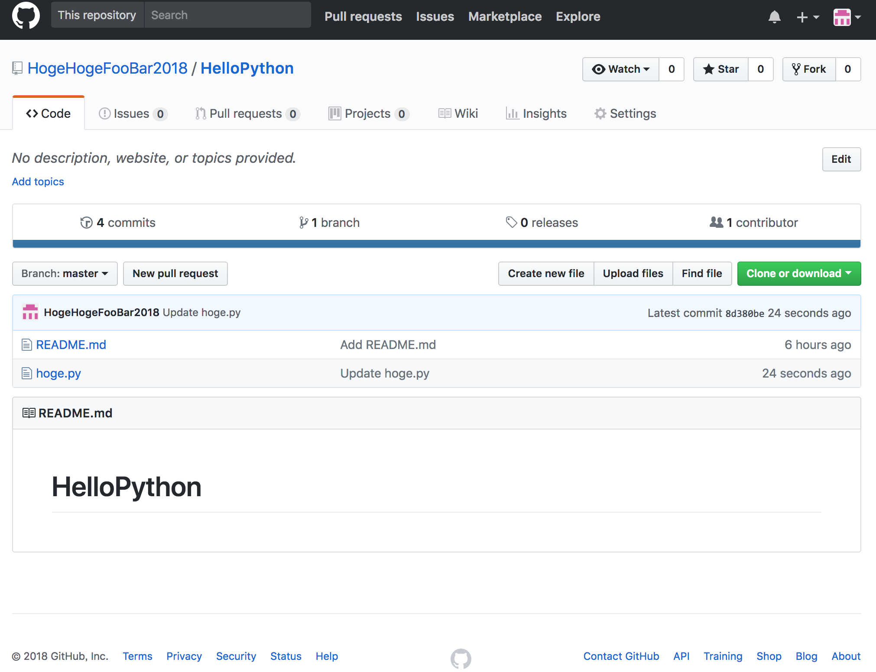Expand the Branch: master selector
This screenshot has width=876, height=672.
pyautogui.click(x=65, y=274)
